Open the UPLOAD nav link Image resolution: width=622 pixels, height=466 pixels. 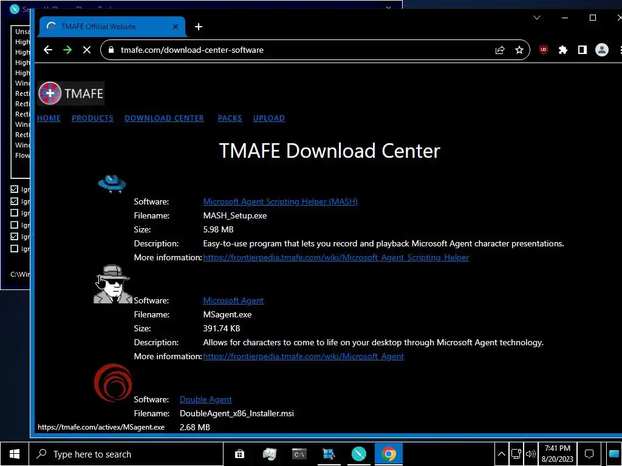coord(269,118)
